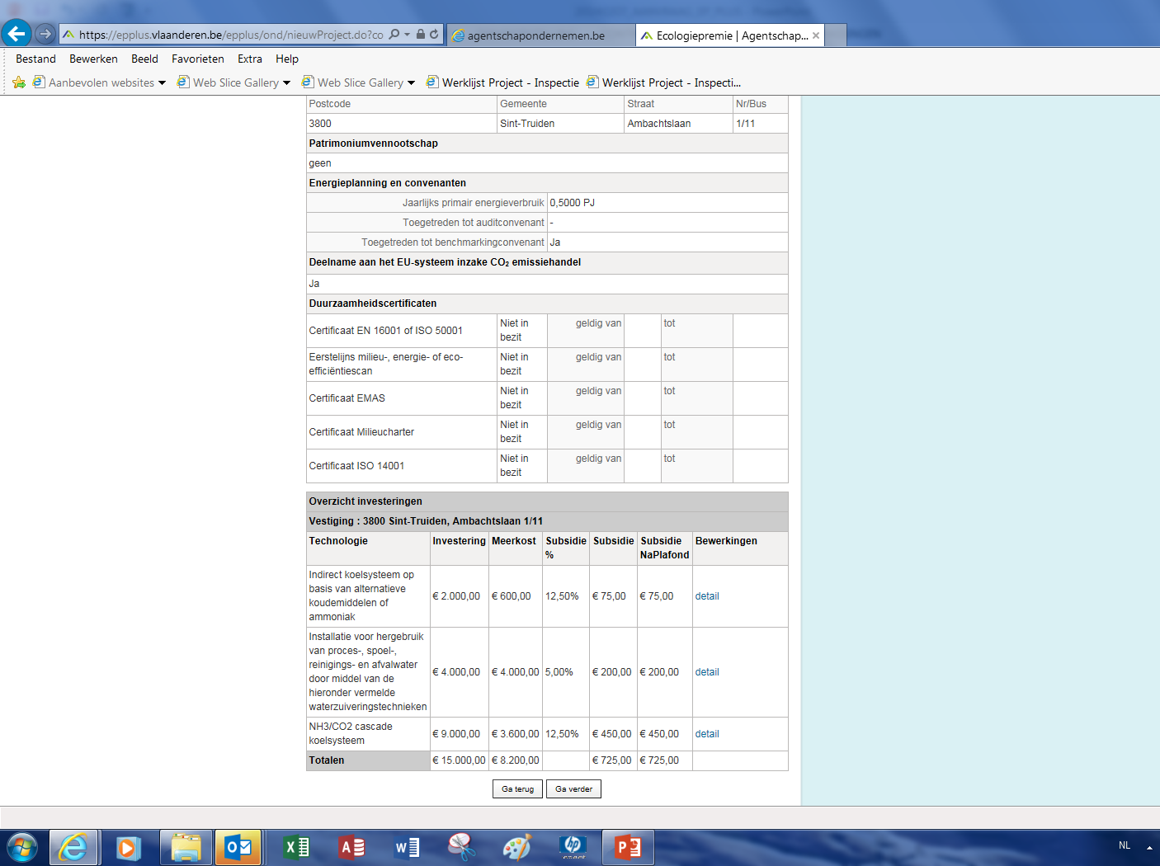Click the refresh page icon
The width and height of the screenshot is (1160, 866).
point(434,35)
